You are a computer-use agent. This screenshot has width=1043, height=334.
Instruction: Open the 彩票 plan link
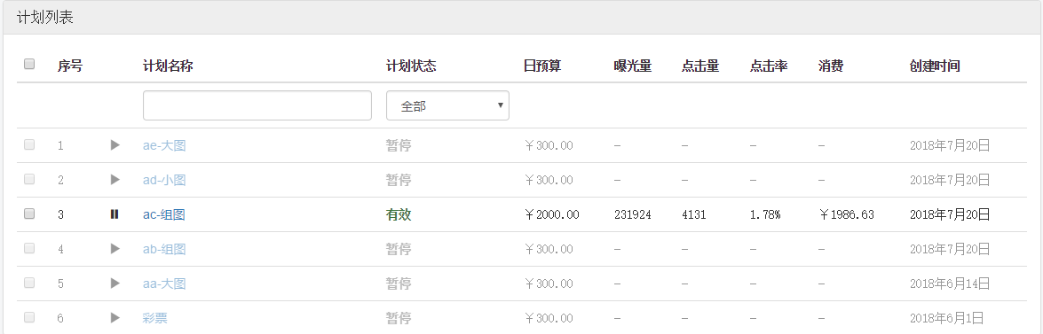[x=155, y=318]
